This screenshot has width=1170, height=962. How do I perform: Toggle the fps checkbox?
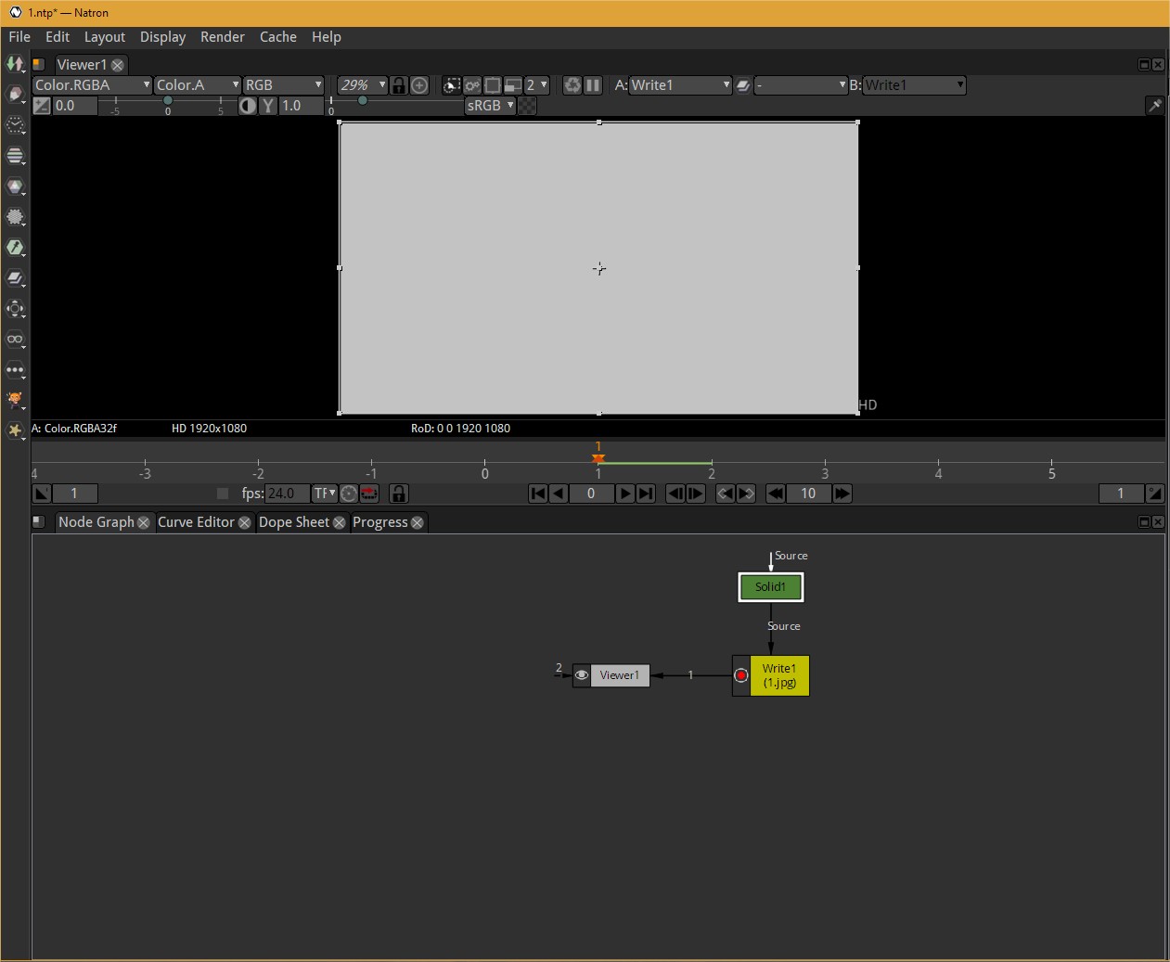point(223,494)
